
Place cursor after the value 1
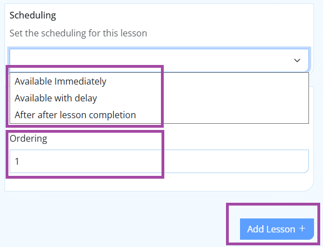(20, 161)
